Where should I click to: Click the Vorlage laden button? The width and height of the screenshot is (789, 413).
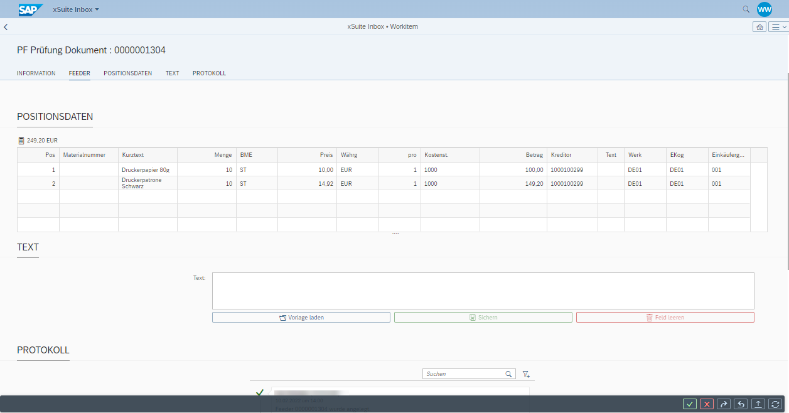(x=301, y=318)
